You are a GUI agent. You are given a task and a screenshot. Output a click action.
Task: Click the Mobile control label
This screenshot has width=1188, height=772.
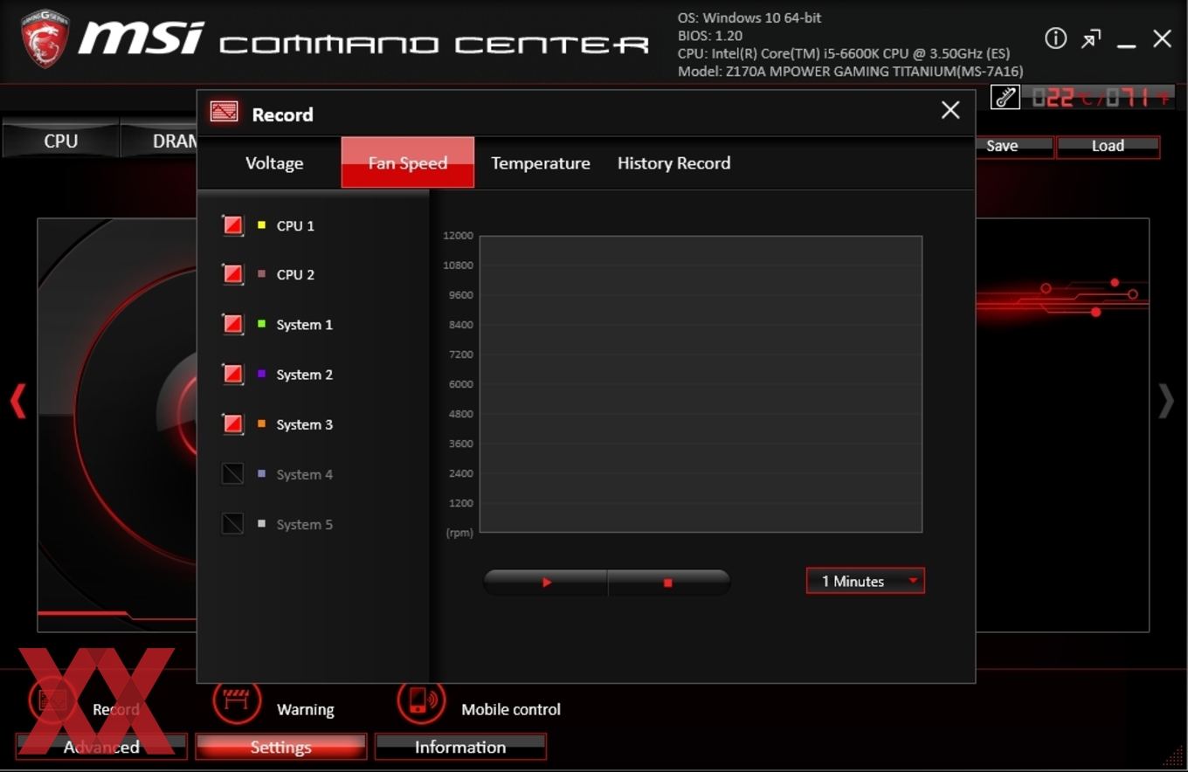pyautogui.click(x=511, y=709)
